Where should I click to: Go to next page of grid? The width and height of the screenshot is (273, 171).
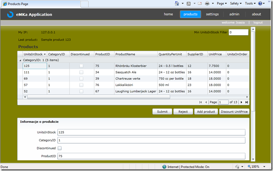point(241,102)
